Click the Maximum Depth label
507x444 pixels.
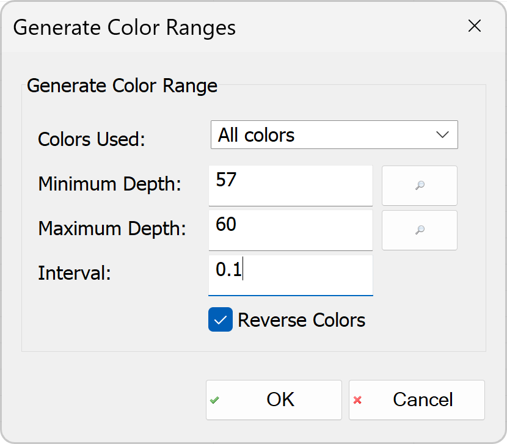pos(112,228)
